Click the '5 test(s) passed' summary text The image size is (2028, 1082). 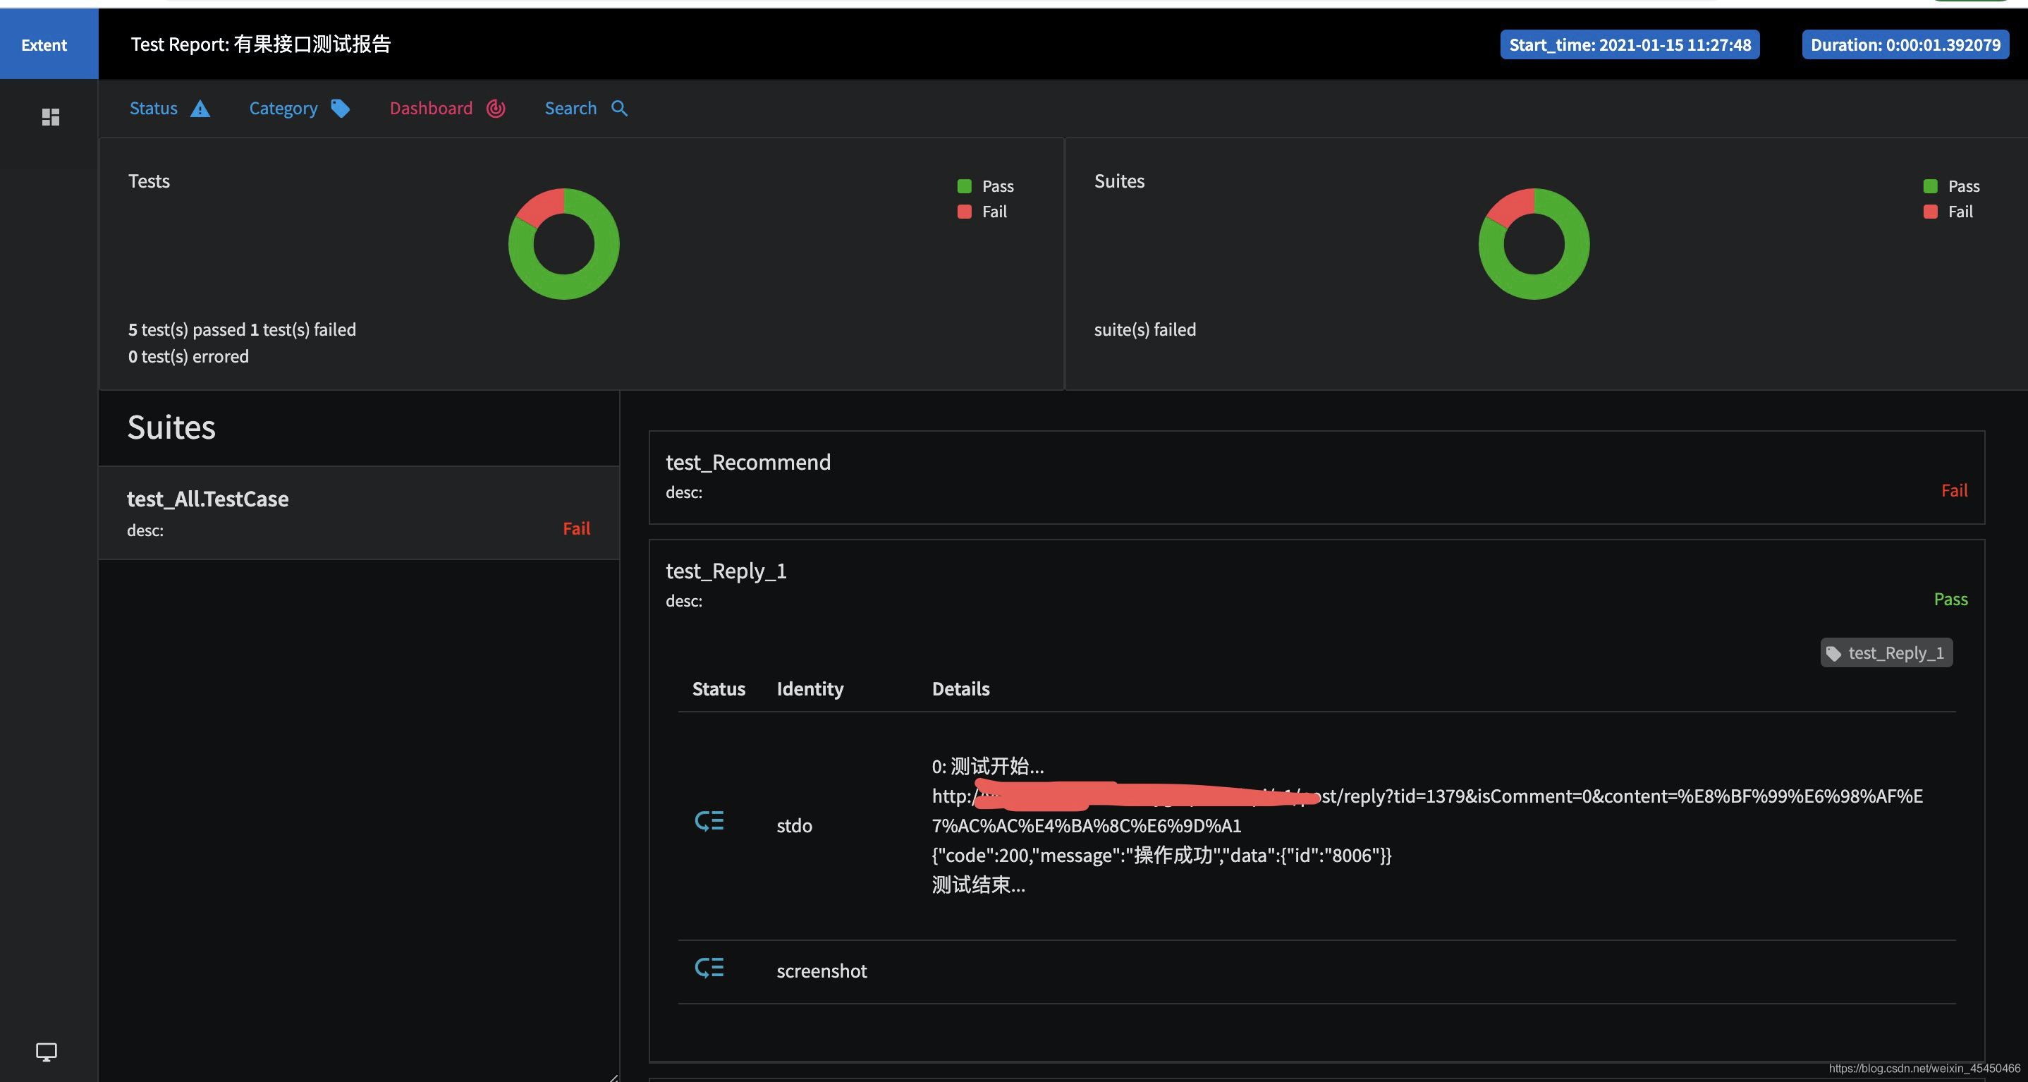(188, 330)
